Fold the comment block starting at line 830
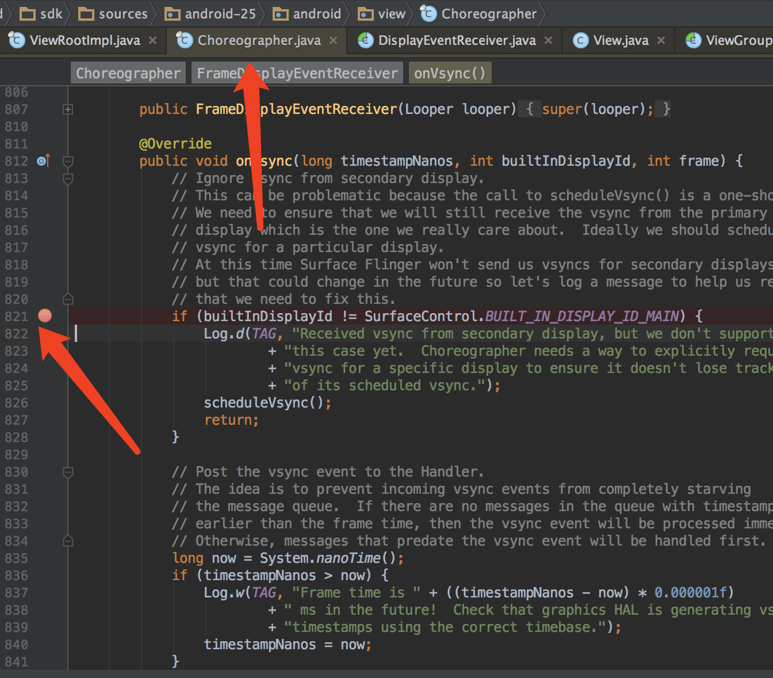The width and height of the screenshot is (773, 678). click(68, 473)
